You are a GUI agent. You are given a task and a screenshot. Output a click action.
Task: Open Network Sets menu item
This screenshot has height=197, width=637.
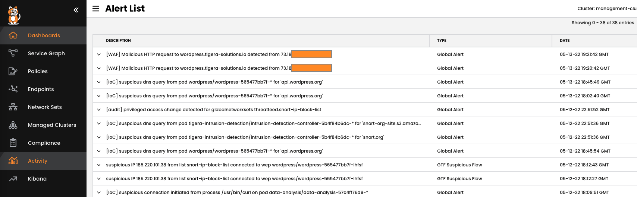(x=43, y=107)
